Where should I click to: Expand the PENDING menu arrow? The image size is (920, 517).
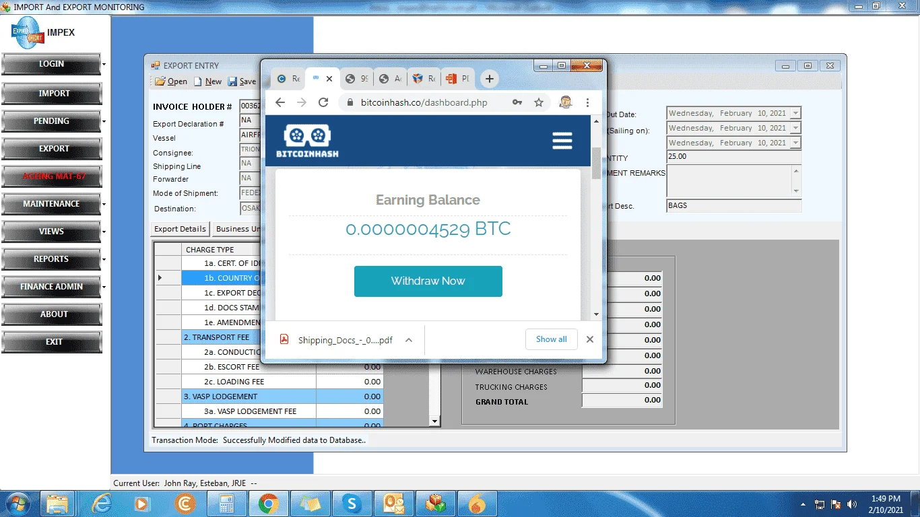pyautogui.click(x=104, y=122)
